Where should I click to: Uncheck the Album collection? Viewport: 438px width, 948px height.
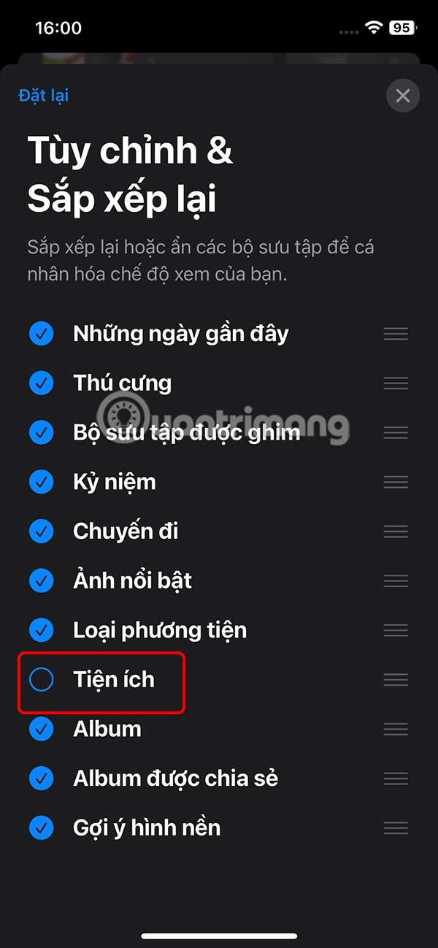coord(42,729)
